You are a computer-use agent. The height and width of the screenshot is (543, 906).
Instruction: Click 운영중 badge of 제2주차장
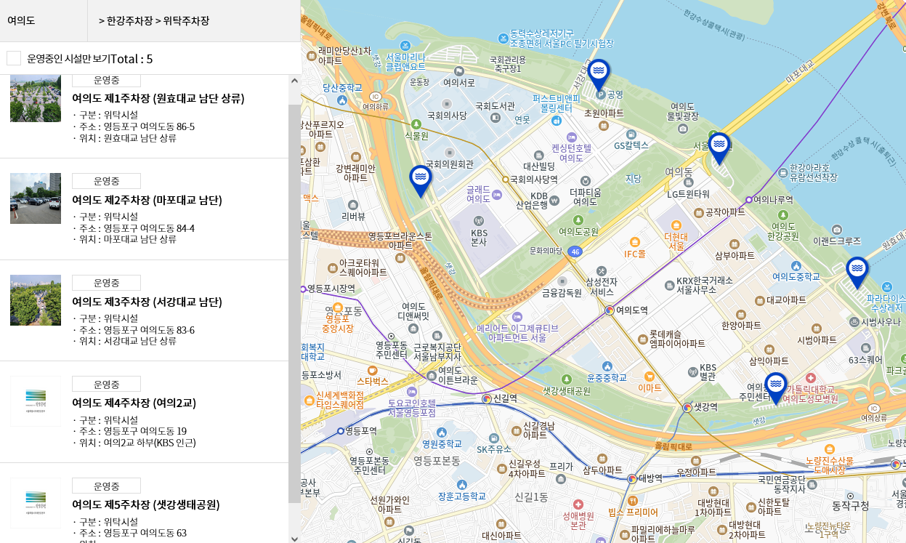(x=106, y=181)
